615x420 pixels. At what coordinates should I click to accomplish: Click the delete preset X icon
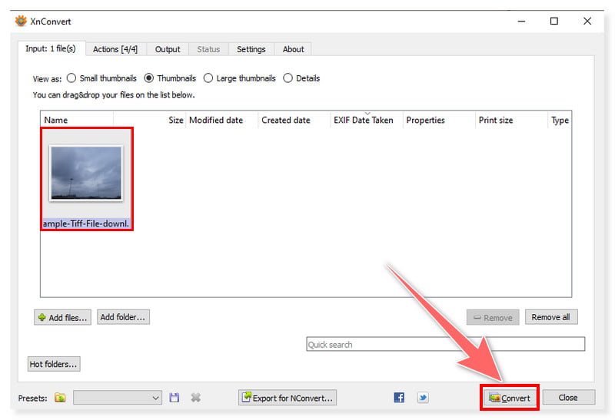[195, 398]
